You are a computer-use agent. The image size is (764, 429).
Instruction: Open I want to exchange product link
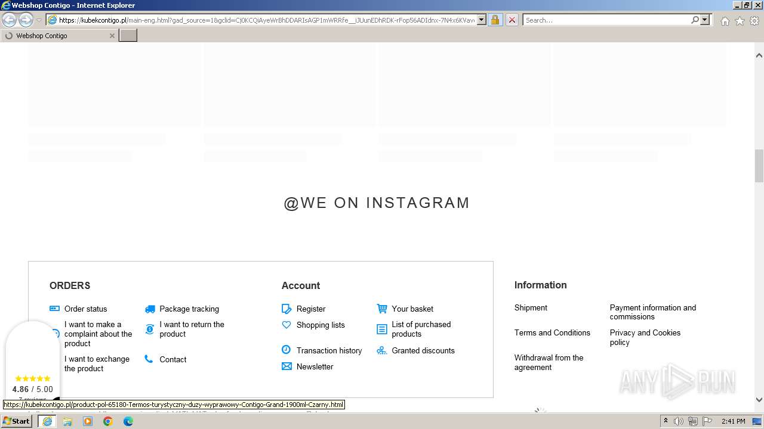(97, 363)
